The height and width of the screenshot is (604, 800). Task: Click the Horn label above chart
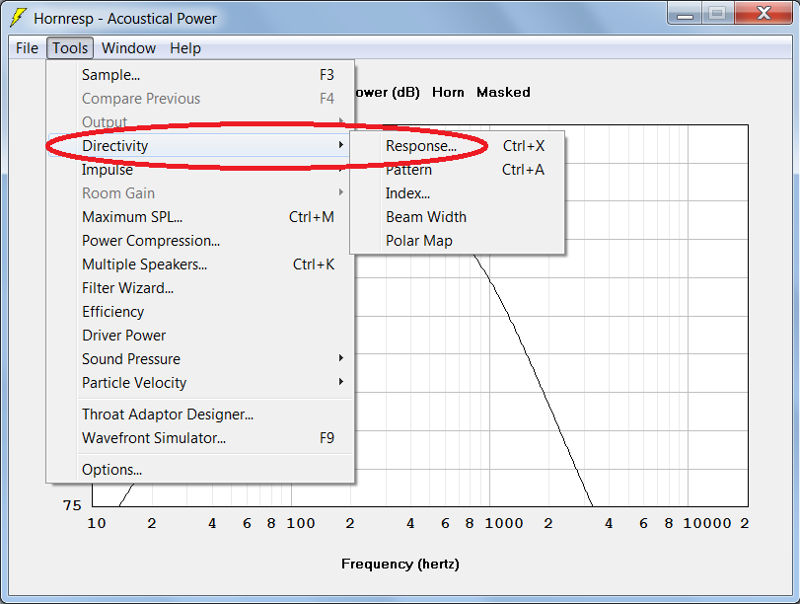[448, 92]
